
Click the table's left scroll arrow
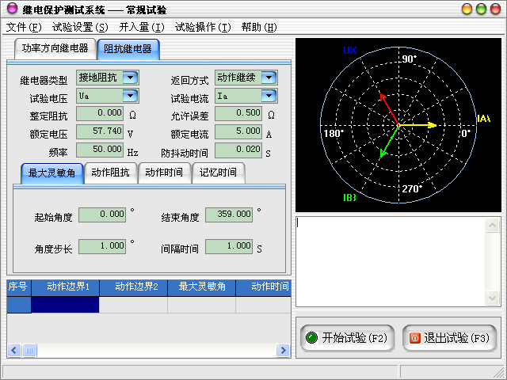click(14, 350)
